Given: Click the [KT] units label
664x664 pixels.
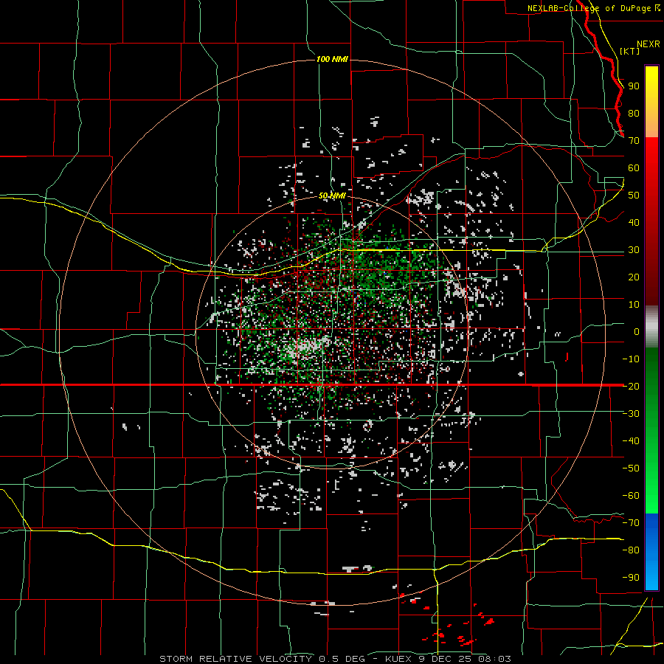Looking at the screenshot, I should (x=629, y=51).
